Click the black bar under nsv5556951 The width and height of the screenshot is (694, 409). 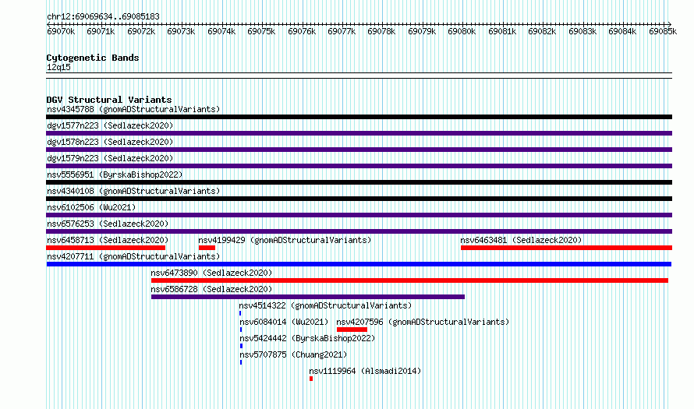pyautogui.click(x=359, y=182)
